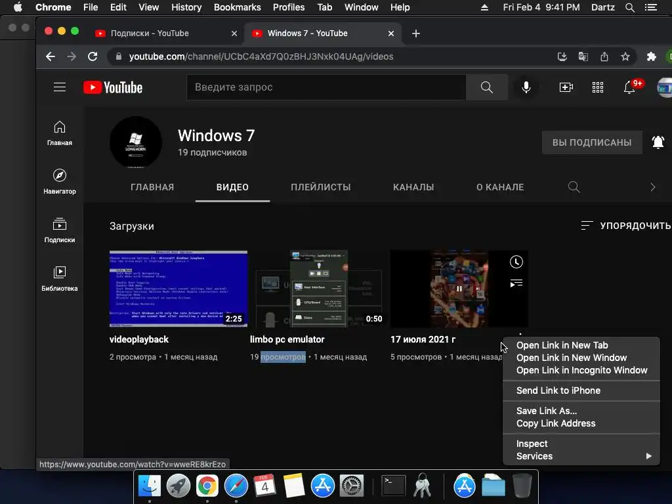Viewport: 672px width, 504px height.
Task: Click the limbo pc emulator title
Action: tap(287, 339)
